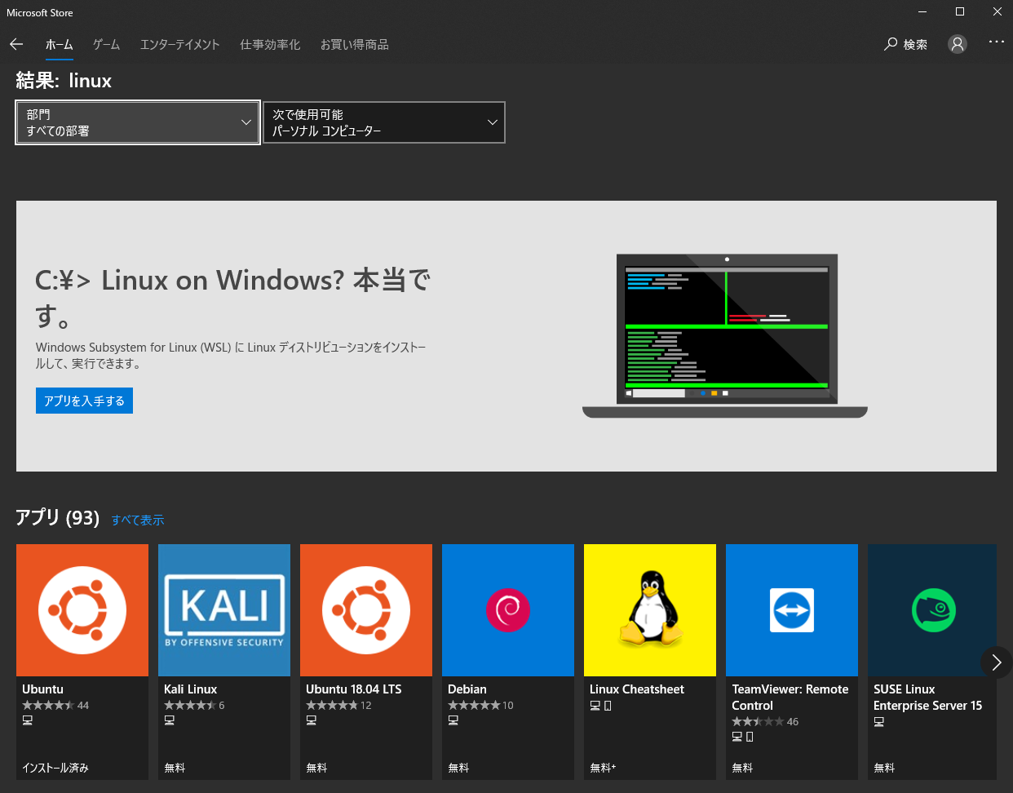Screen dimensions: 1013x793
Task: Click the 無料+ price under Linux Cheatsheet
Action: pyautogui.click(x=603, y=768)
